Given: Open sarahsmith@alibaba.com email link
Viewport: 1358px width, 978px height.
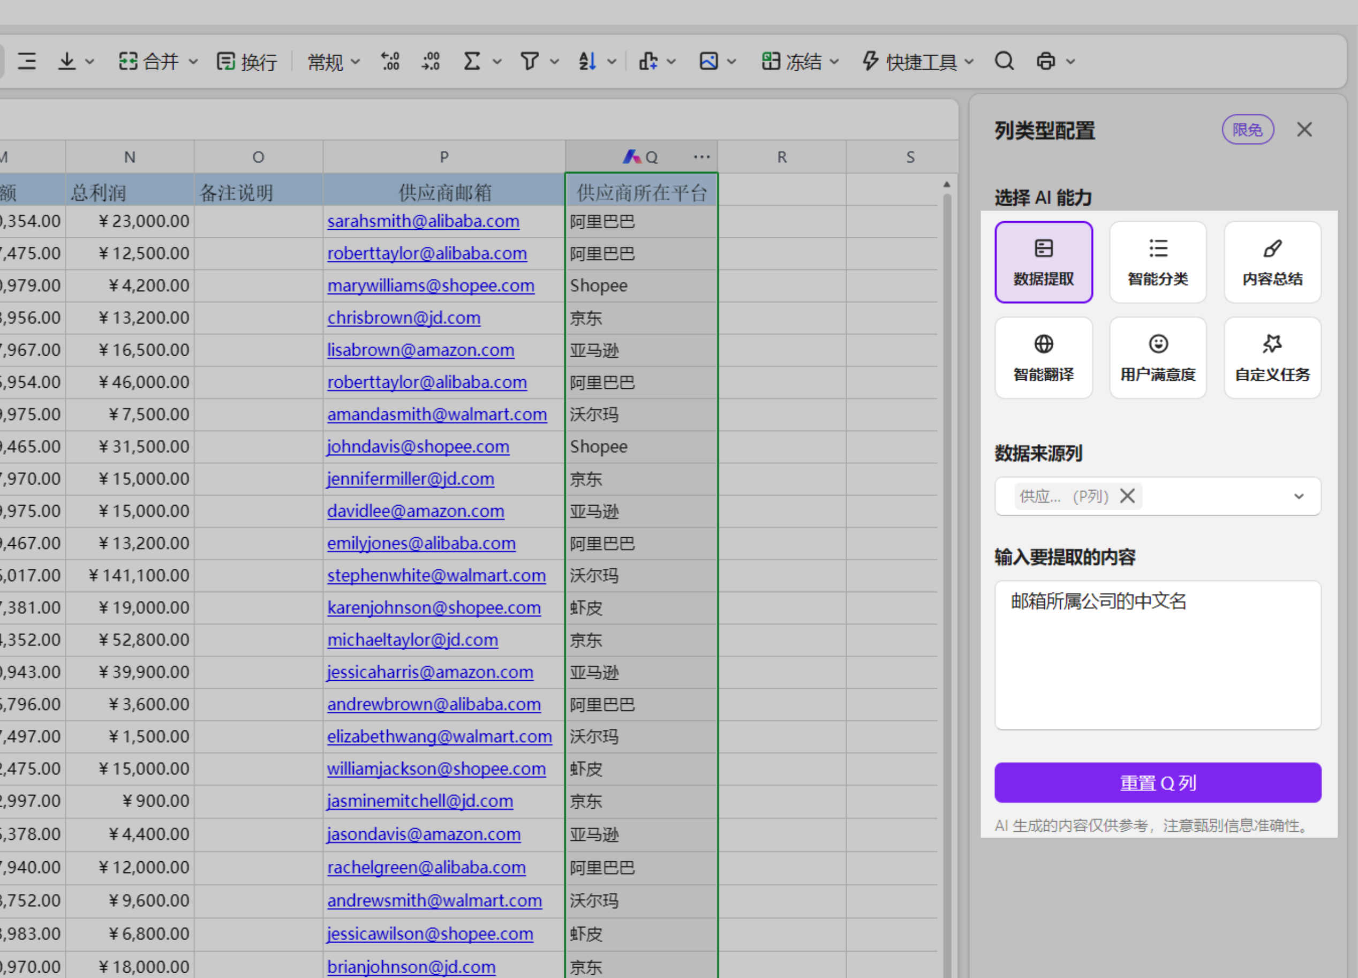Looking at the screenshot, I should point(423,221).
